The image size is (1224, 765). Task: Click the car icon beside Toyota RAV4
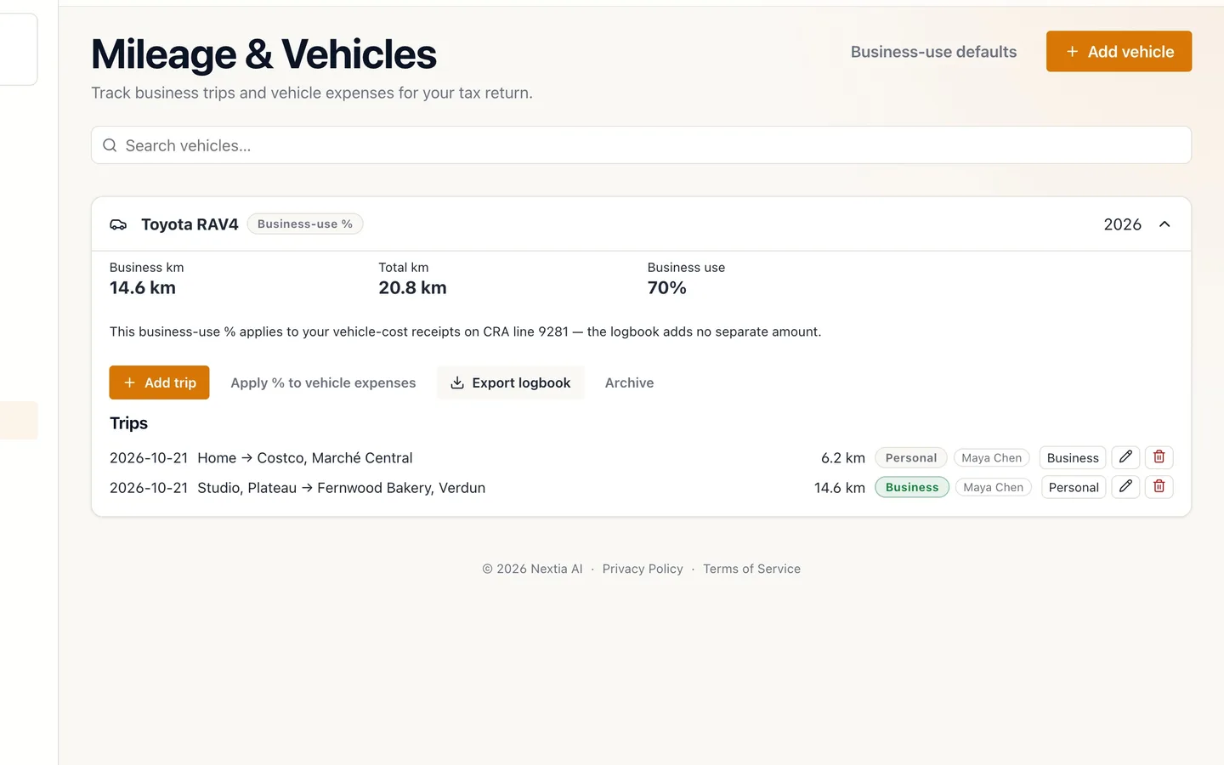(x=118, y=224)
